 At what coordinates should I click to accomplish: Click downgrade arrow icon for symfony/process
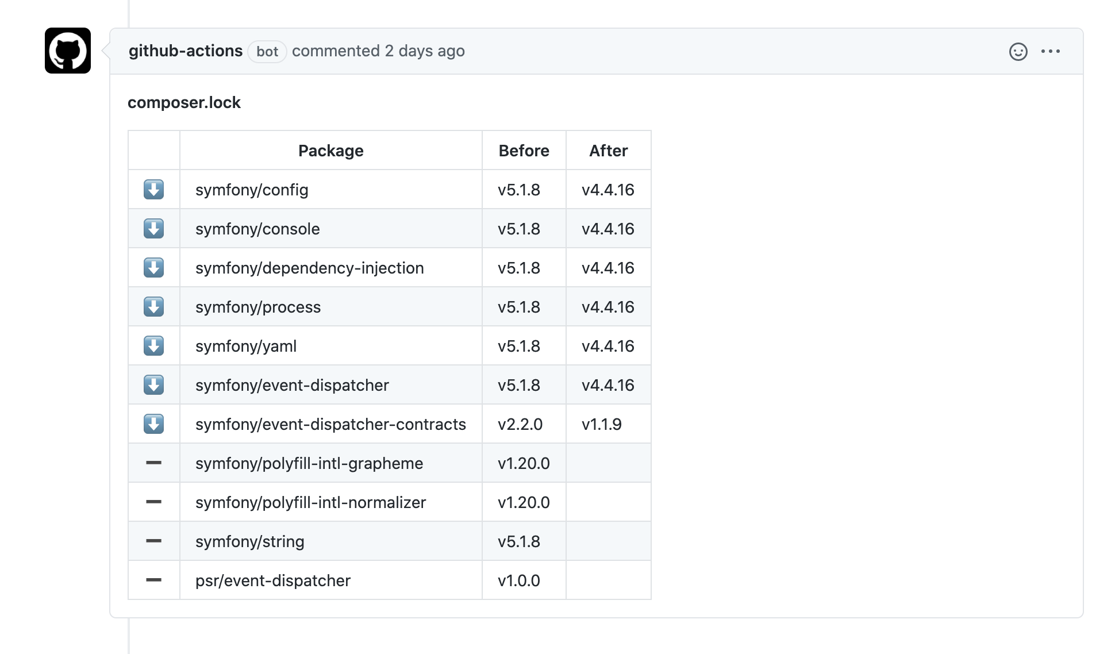coord(153,307)
